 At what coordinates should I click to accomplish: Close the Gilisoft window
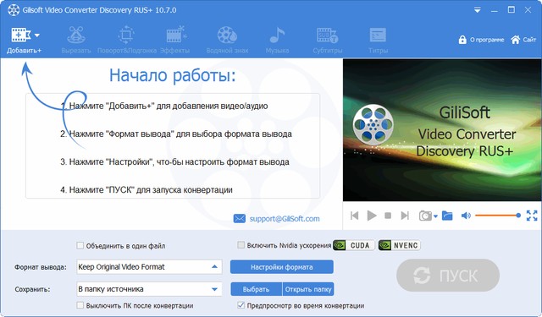click(x=528, y=10)
